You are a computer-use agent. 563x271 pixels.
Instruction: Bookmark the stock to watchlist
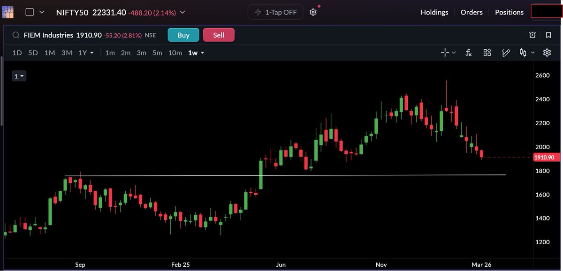(x=548, y=35)
